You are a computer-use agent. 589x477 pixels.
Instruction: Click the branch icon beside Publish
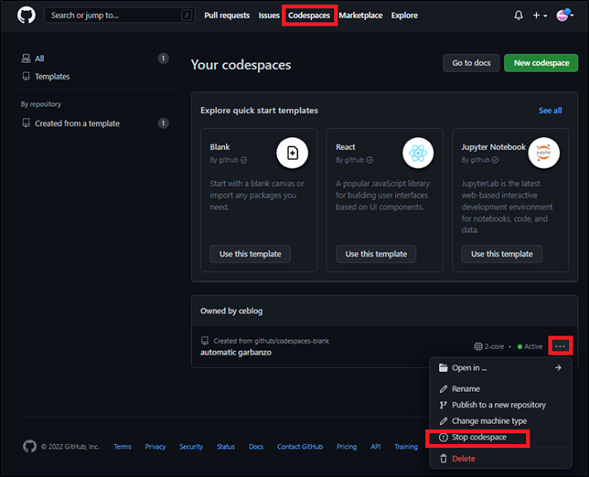[443, 405]
